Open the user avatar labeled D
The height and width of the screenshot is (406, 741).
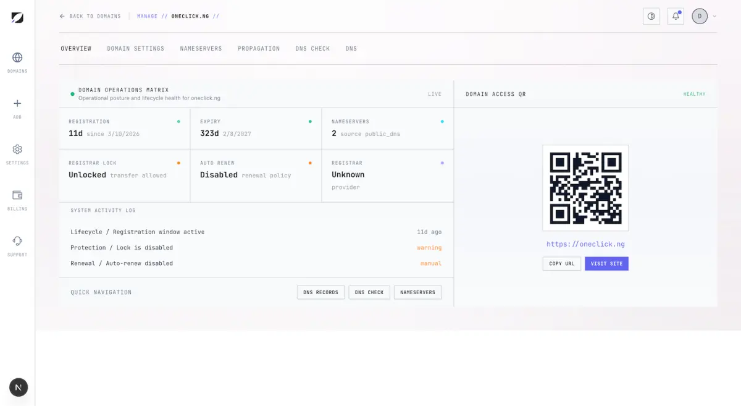click(700, 16)
